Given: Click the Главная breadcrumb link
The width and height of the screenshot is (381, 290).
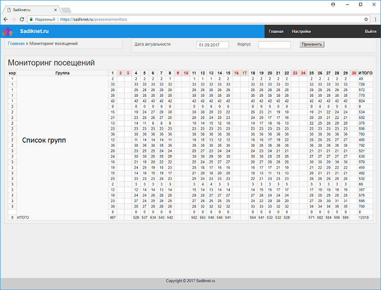Looking at the screenshot, I should tap(16, 44).
